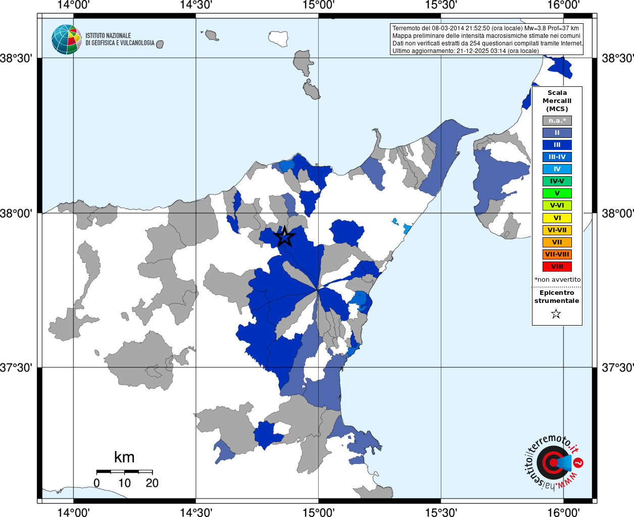Screen dimensions: 634x517
Task: Click the 'Scala Mercalli (MCS)' legend title
Action: point(557,101)
